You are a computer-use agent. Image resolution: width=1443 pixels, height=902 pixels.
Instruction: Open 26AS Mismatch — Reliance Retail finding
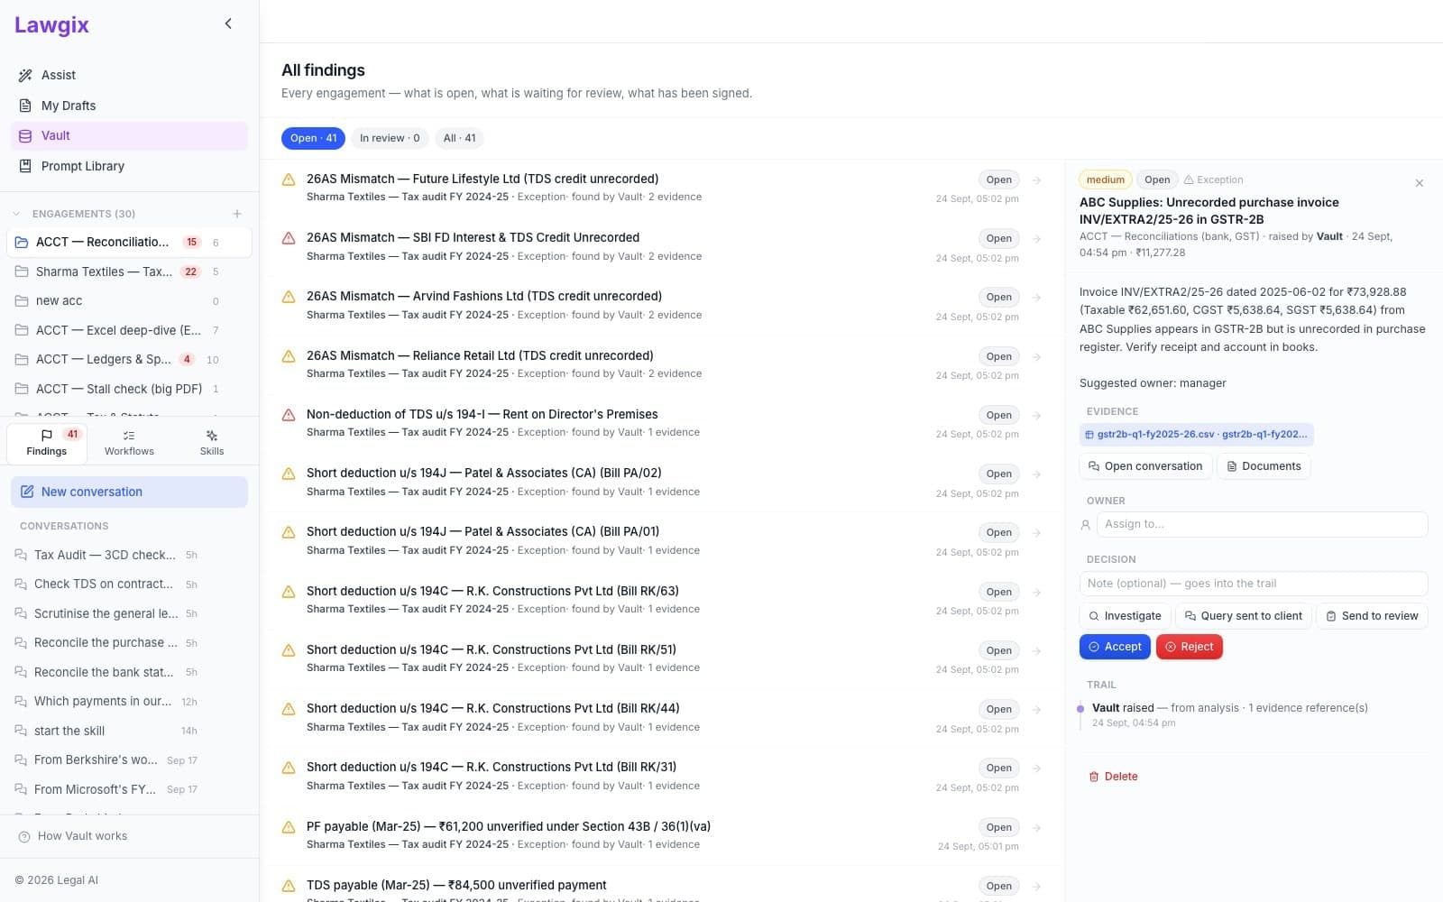(662, 364)
